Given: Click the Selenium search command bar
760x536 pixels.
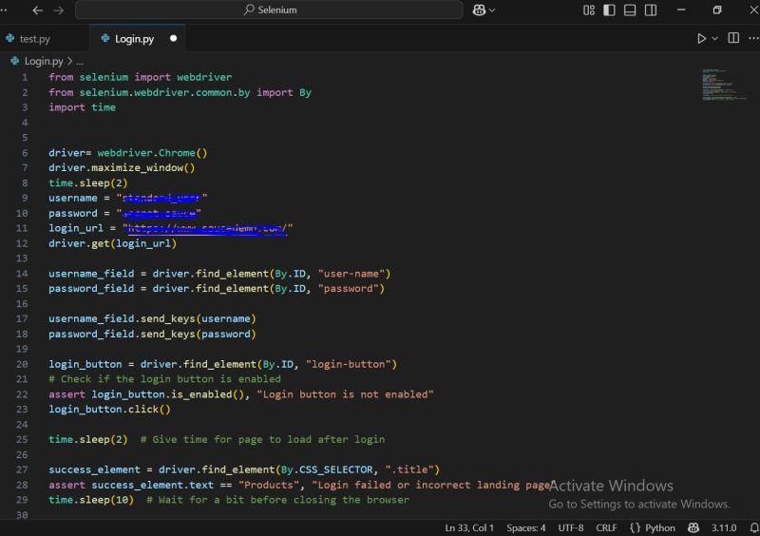Looking at the screenshot, I should click(x=269, y=10).
